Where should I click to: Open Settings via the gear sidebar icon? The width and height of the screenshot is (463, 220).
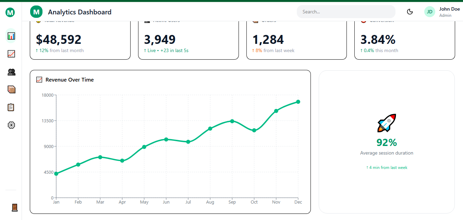pos(11,125)
